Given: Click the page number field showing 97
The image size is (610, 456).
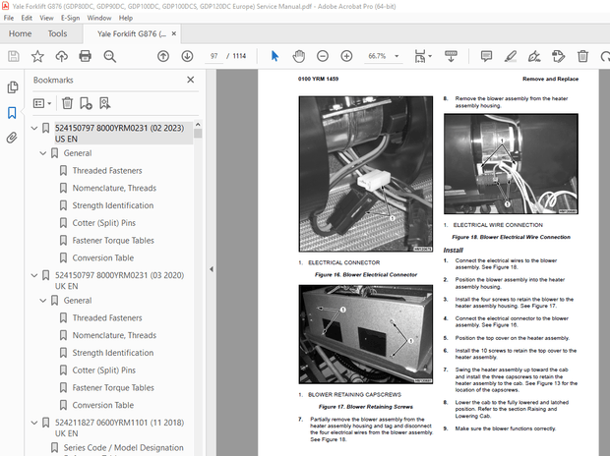Looking at the screenshot, I should [x=213, y=56].
